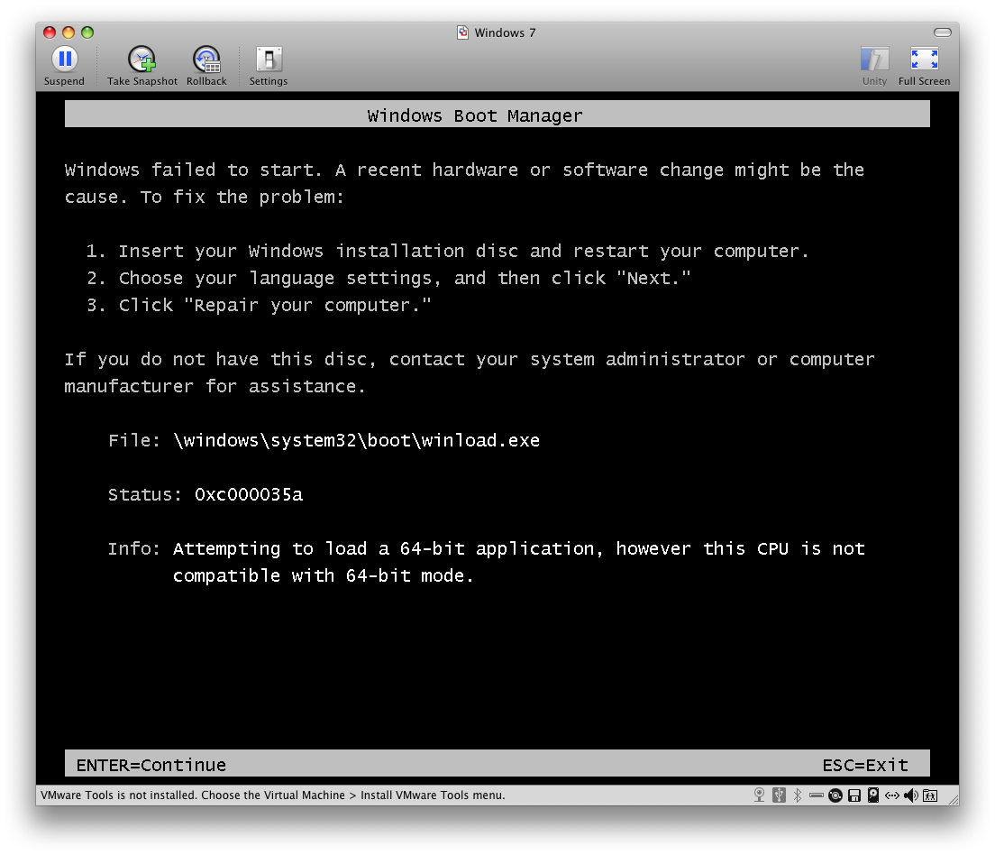Click the floppy disk status icon

point(854,795)
